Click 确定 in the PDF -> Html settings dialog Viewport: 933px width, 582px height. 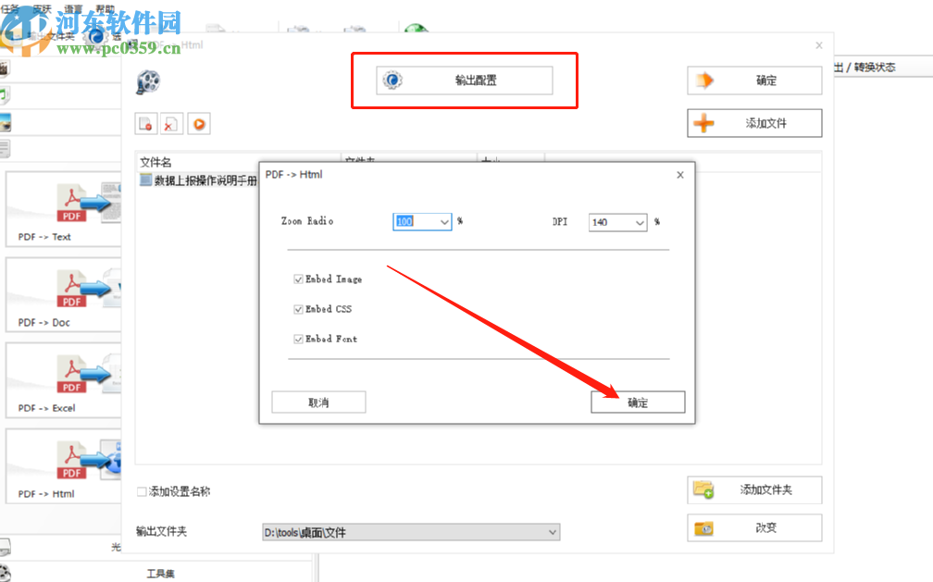pyautogui.click(x=638, y=402)
